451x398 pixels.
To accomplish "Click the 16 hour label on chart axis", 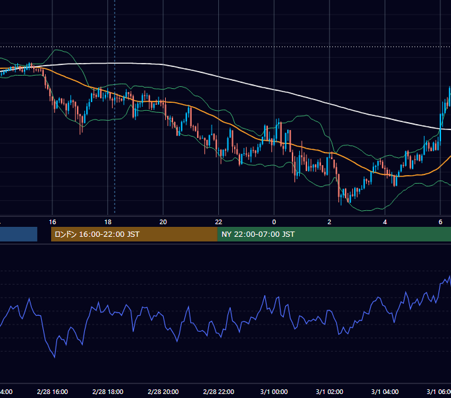I will tap(52, 222).
